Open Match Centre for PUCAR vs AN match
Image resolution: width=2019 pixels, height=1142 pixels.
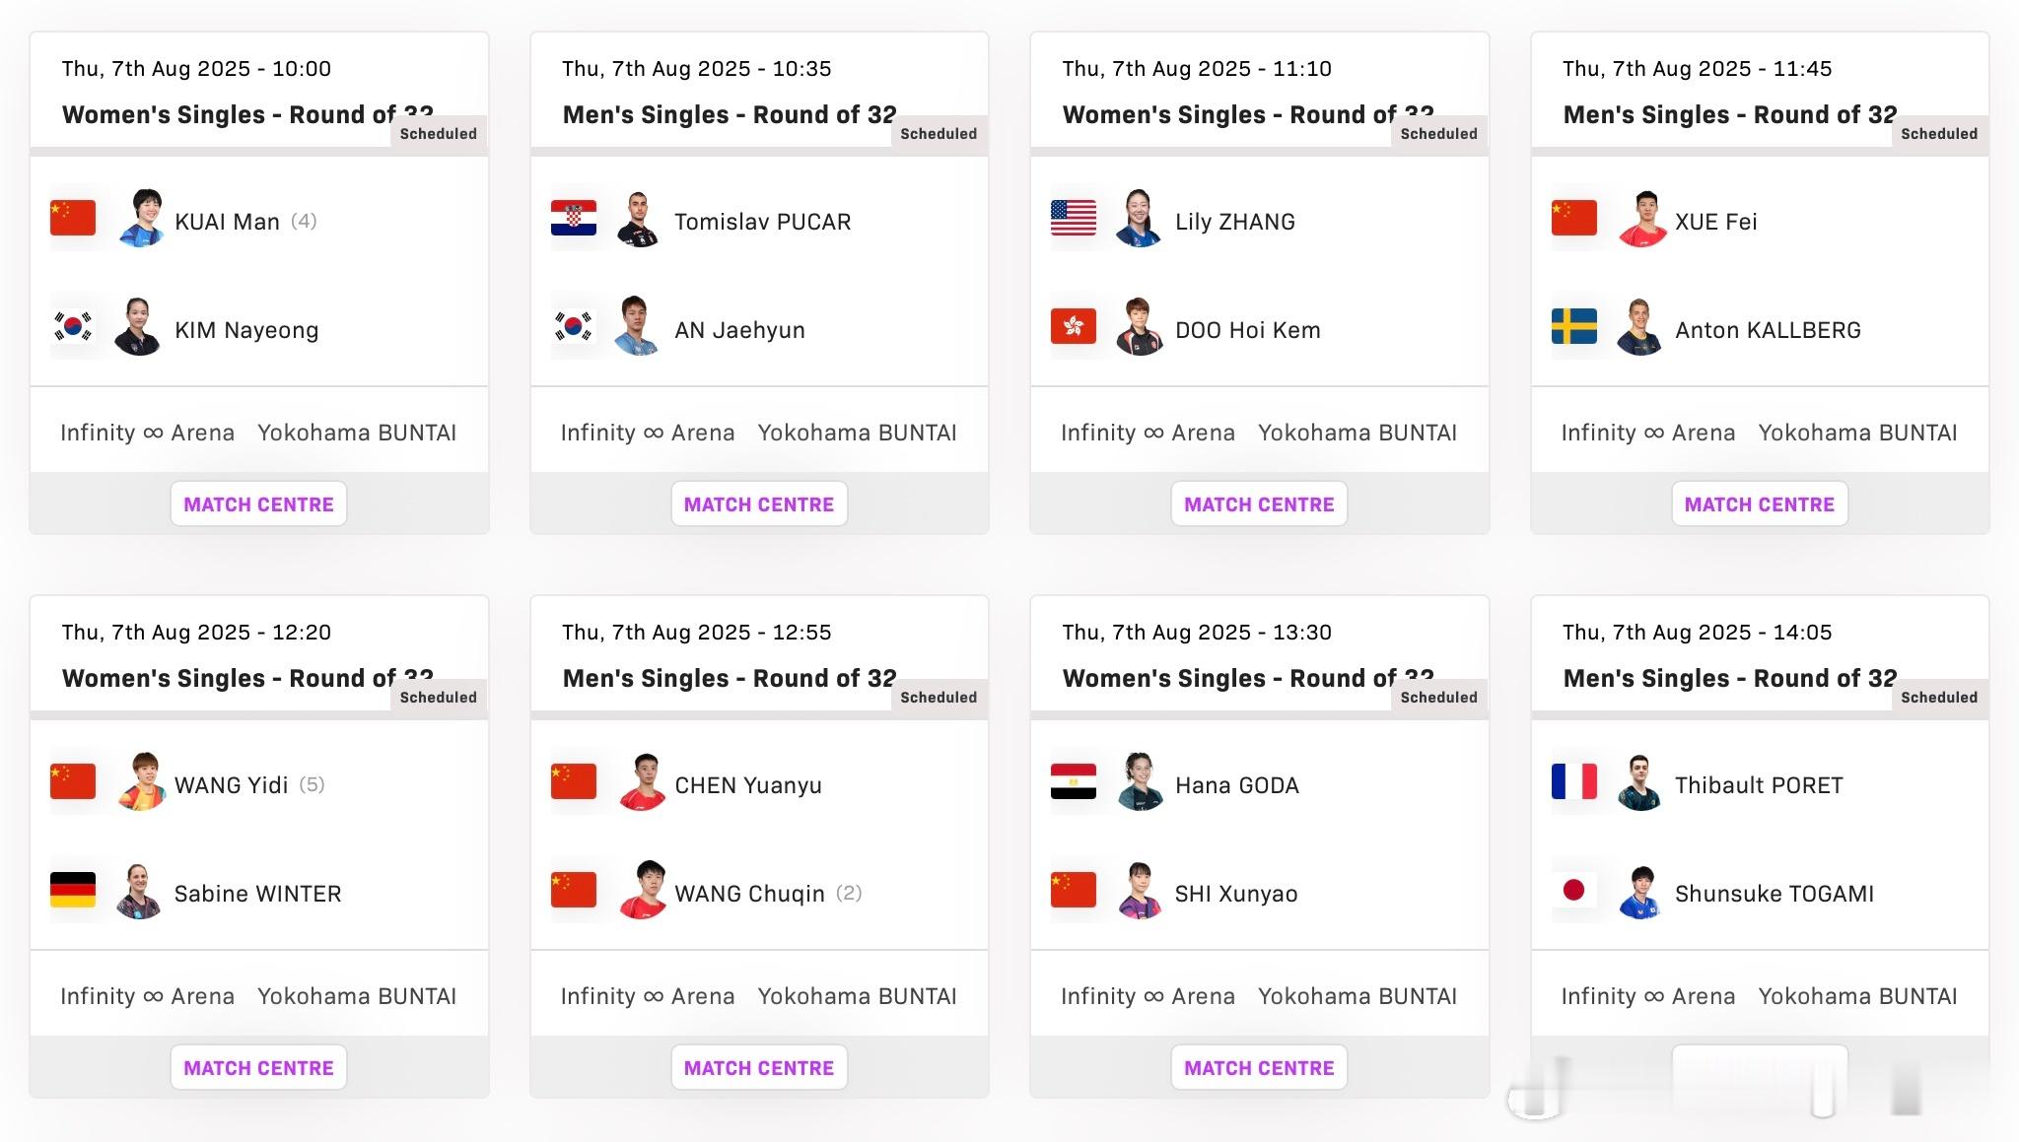click(x=759, y=504)
